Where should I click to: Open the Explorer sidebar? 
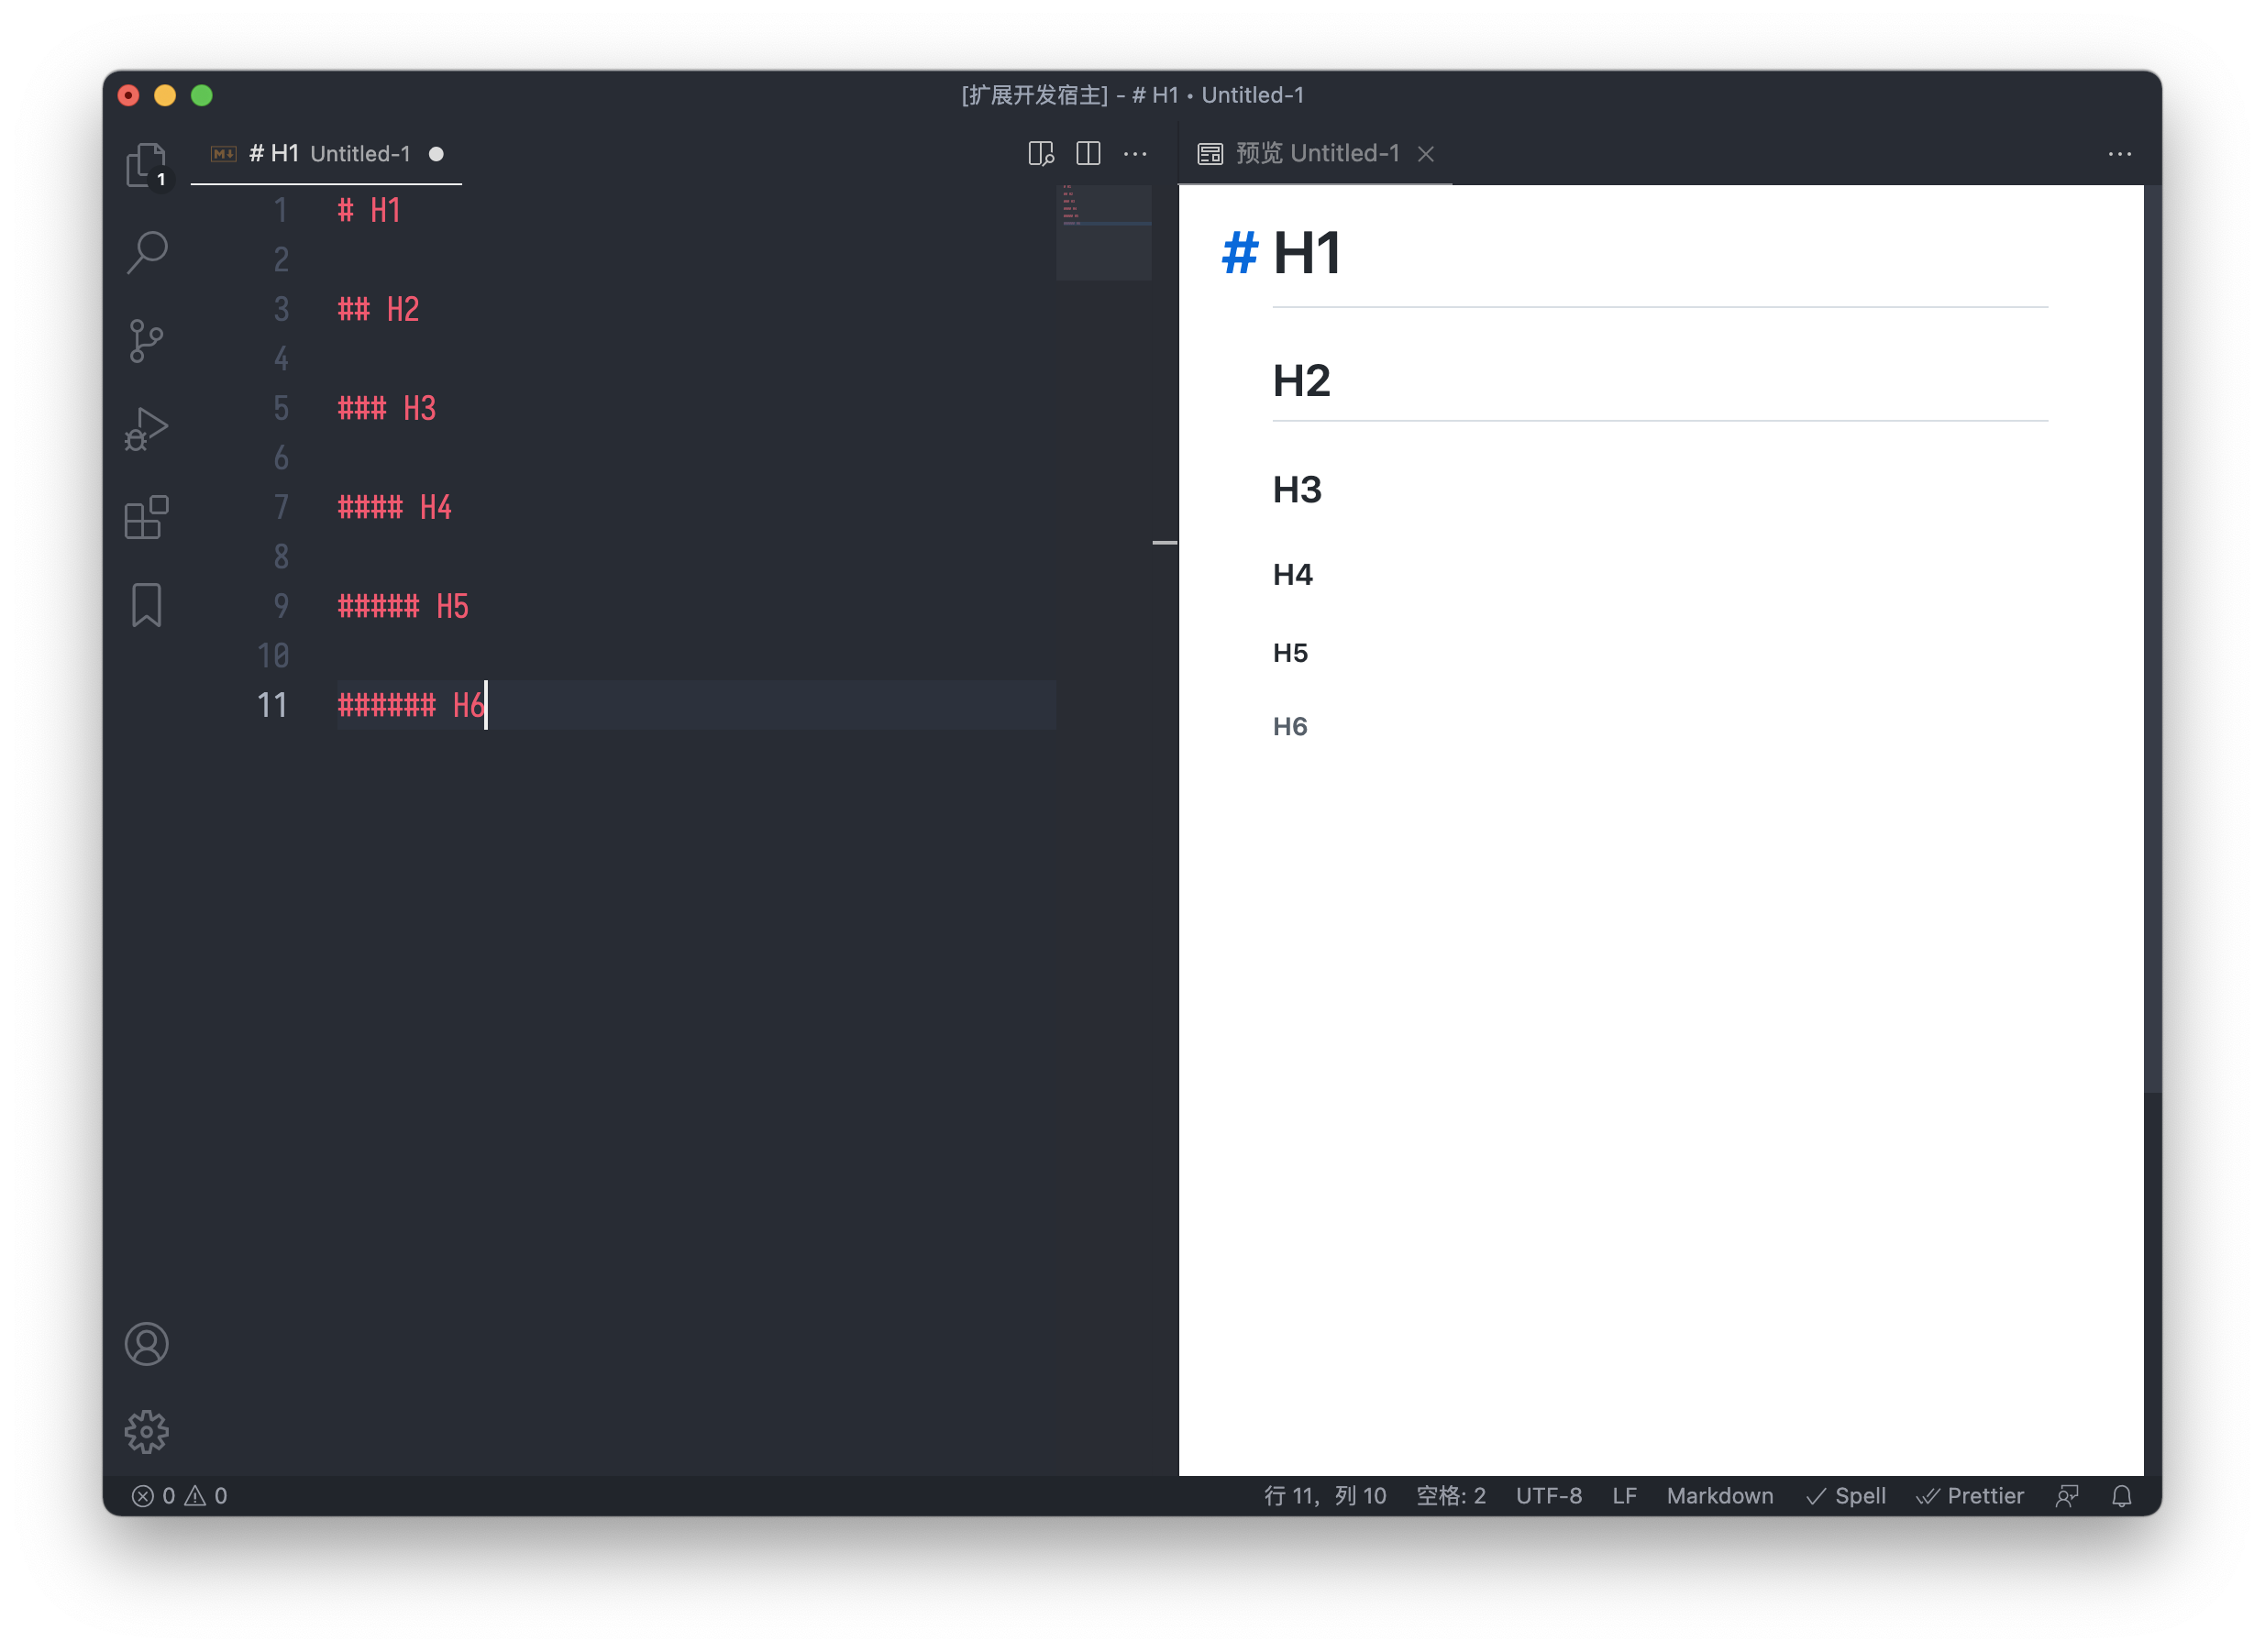147,163
